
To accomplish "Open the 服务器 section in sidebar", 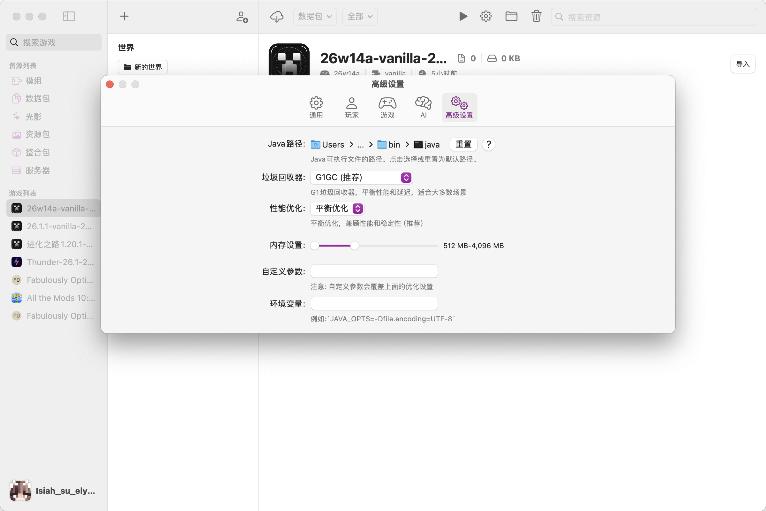I will click(x=37, y=170).
